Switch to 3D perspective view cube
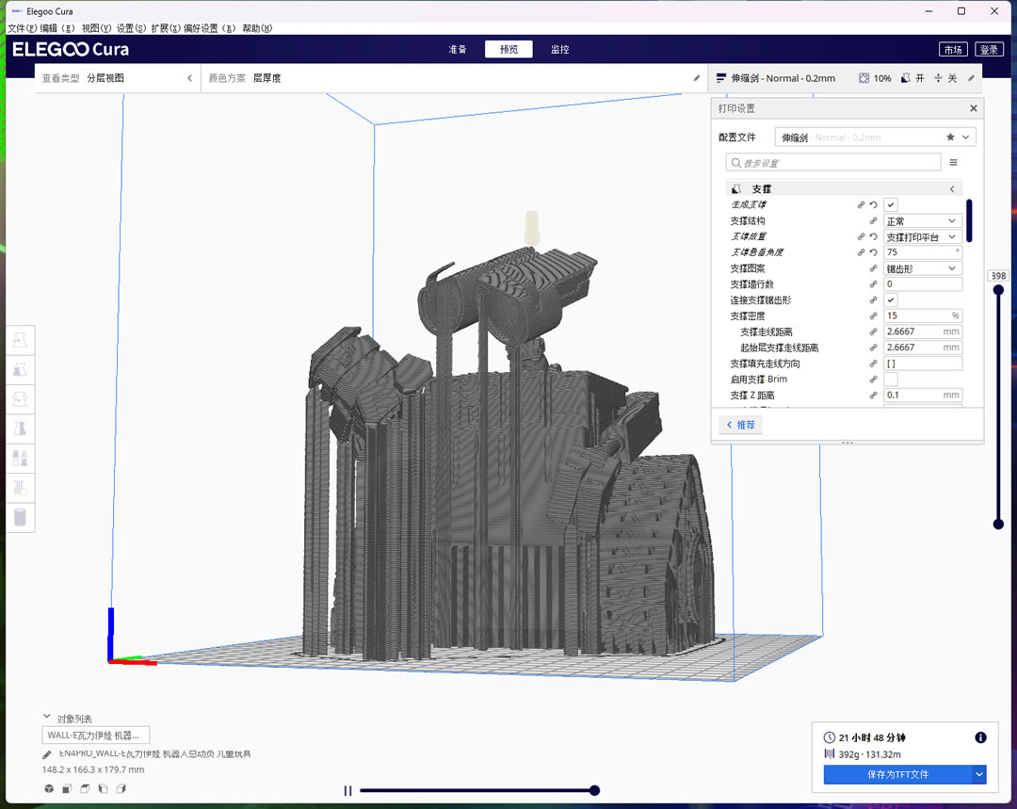The image size is (1017, 809). [49, 789]
